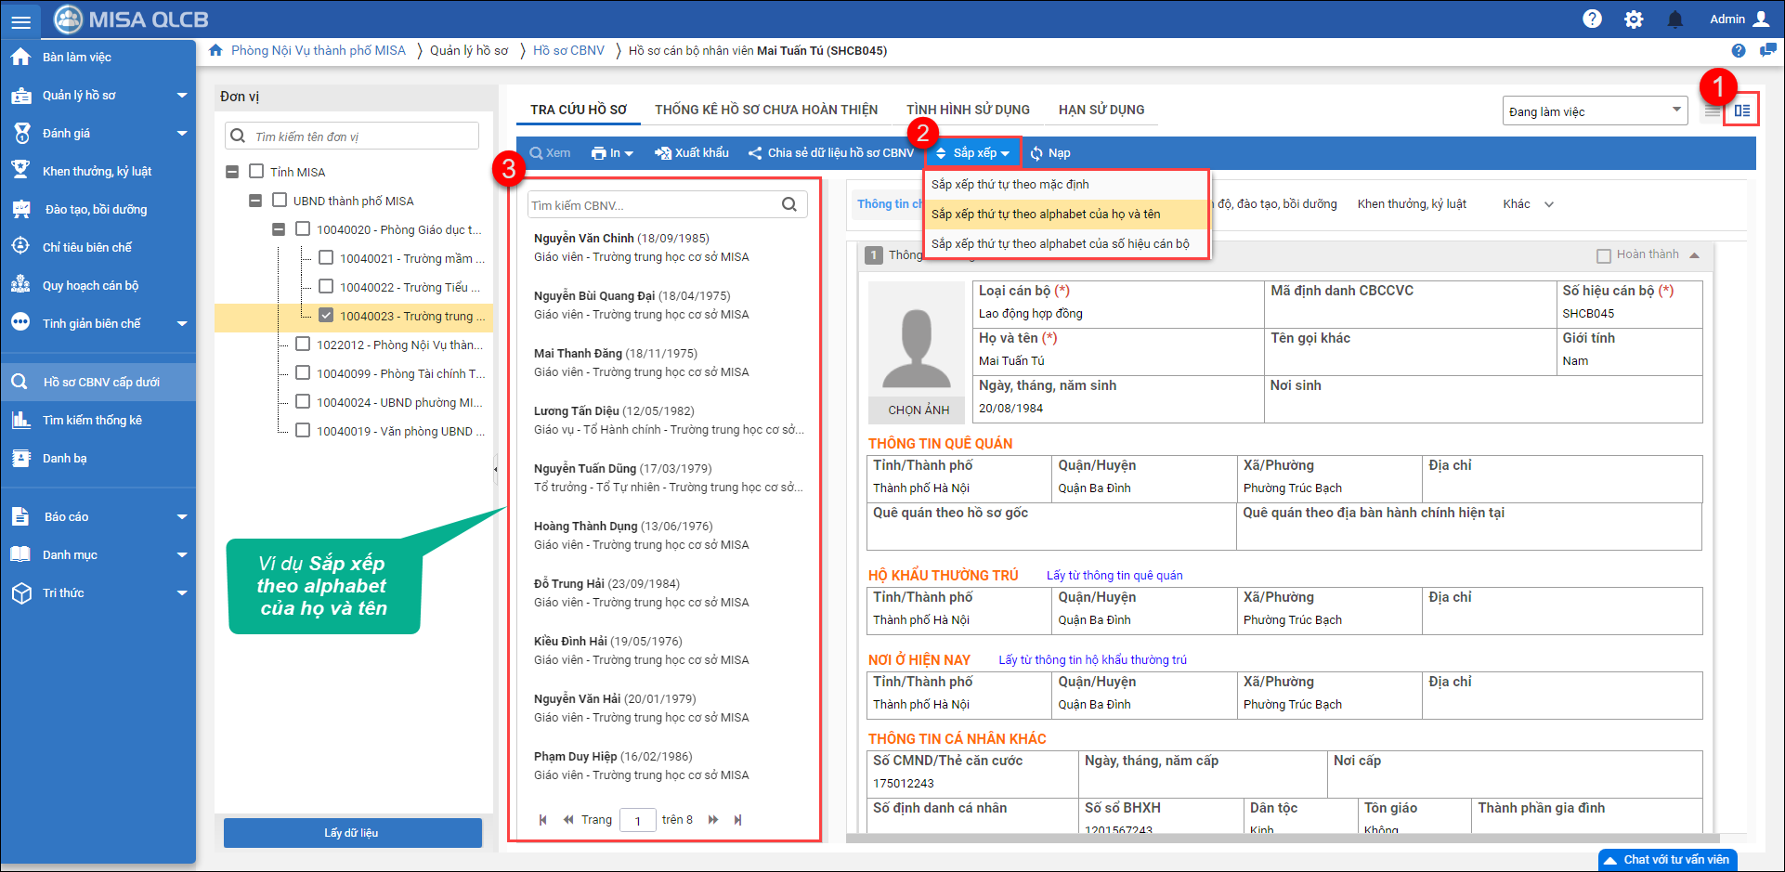Collapse the UBND thành phố MISA node
The width and height of the screenshot is (1785, 872).
(x=255, y=201)
